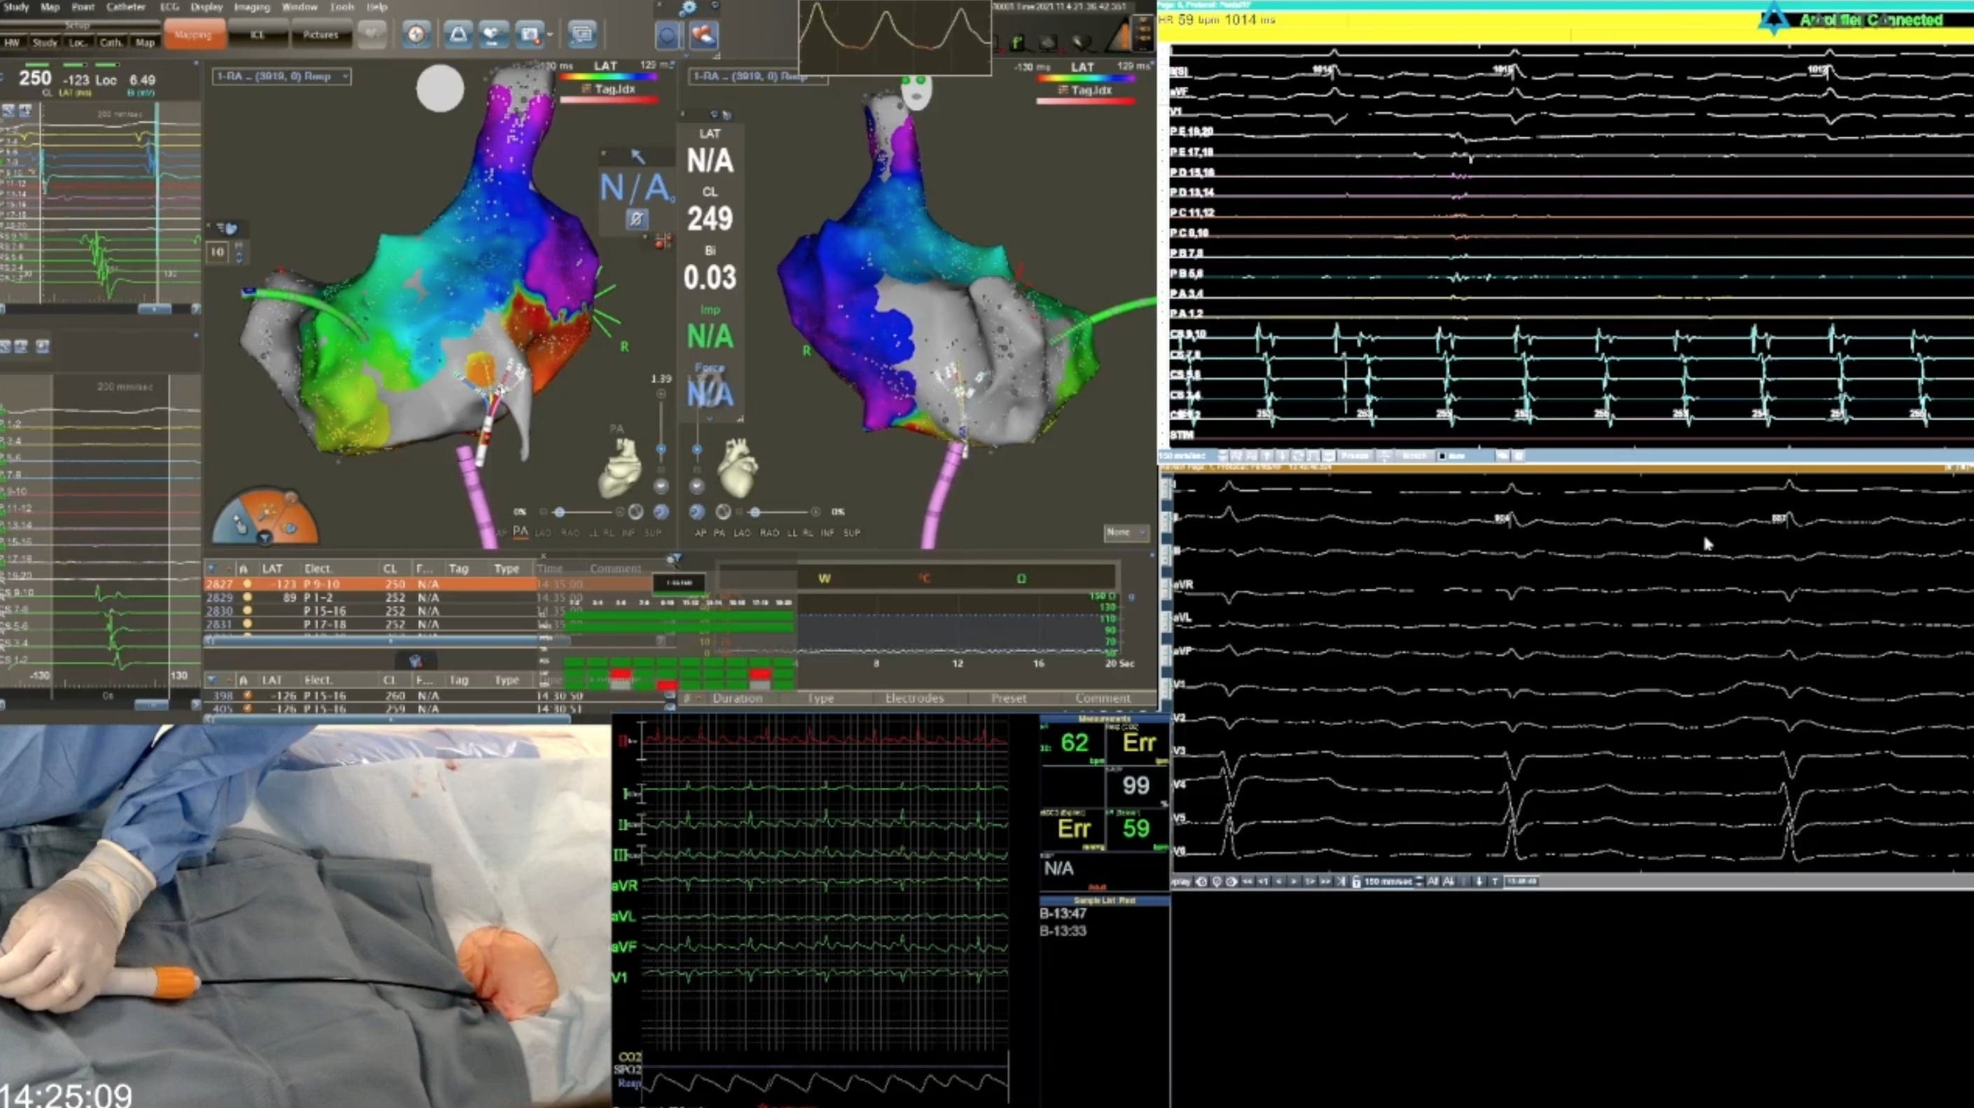Click the arrow pointer icon beside left map
The image size is (1974, 1108).
(637, 156)
